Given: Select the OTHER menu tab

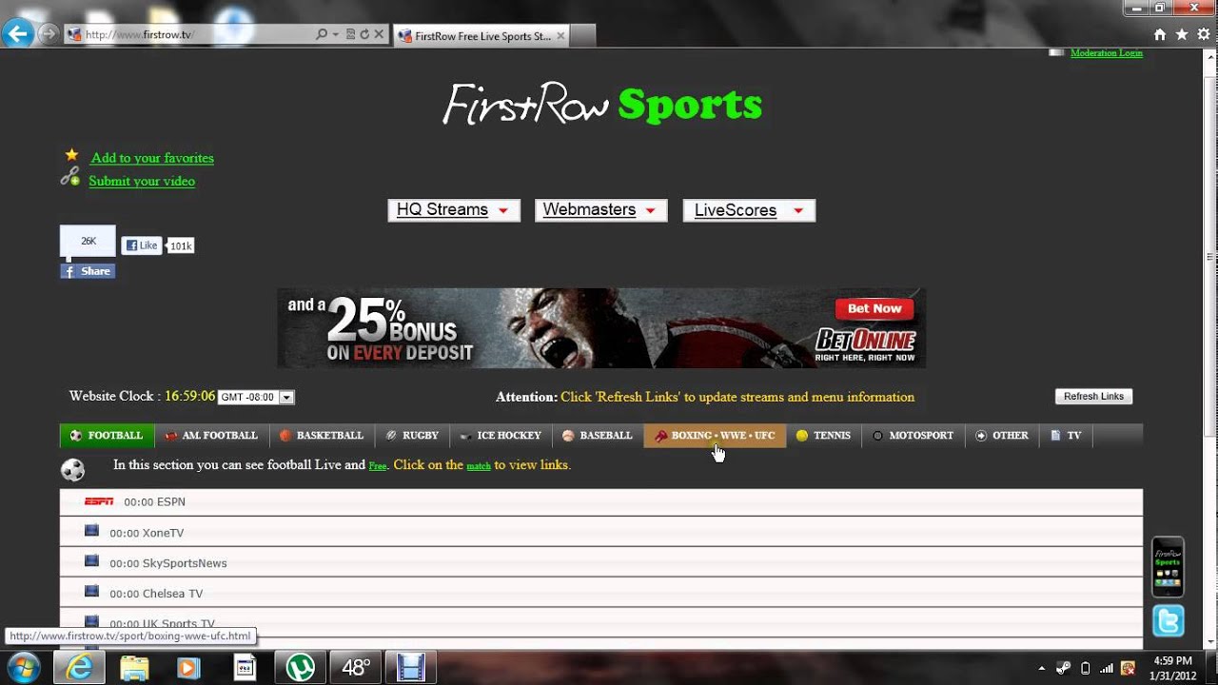Looking at the screenshot, I should point(1002,436).
